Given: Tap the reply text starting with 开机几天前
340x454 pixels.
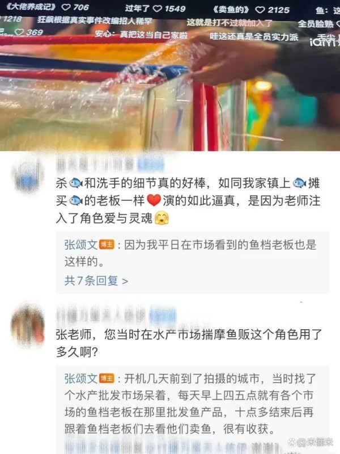Looking at the screenshot, I should click(x=190, y=403).
